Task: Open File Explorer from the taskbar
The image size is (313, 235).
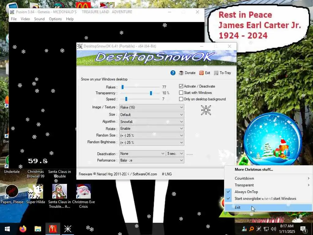Action: (x=38, y=229)
